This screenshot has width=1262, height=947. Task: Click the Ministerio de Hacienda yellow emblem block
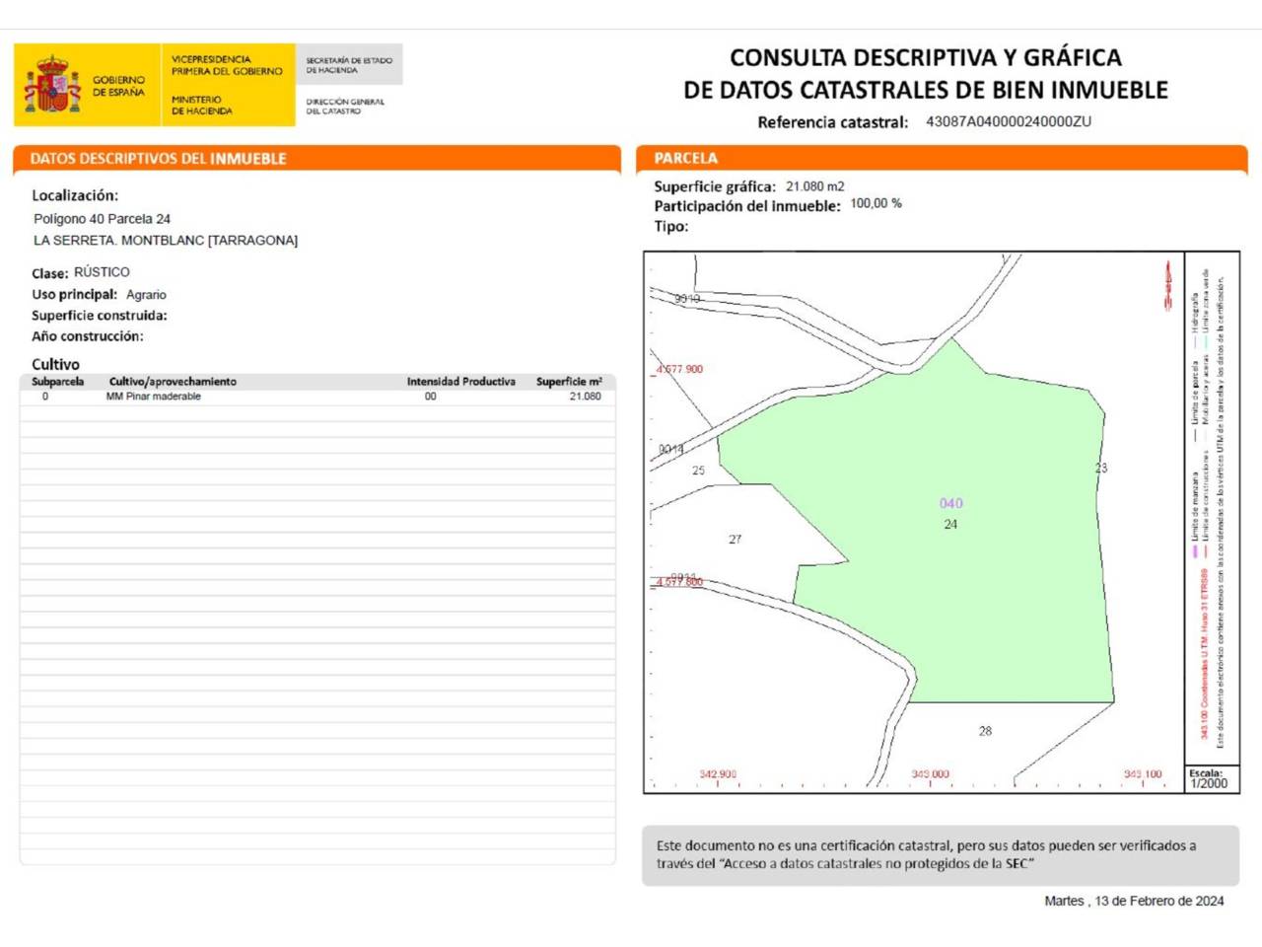click(x=227, y=85)
